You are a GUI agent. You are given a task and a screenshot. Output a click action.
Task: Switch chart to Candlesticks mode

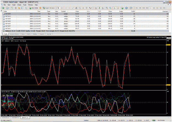pyautogui.click(x=99, y=8)
